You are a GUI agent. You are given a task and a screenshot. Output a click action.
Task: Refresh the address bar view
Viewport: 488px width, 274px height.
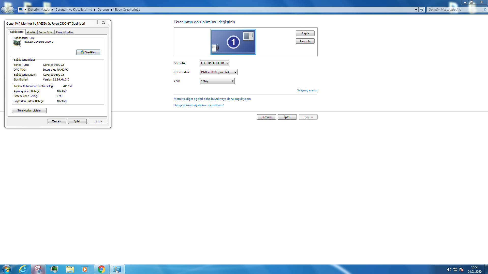(x=422, y=10)
